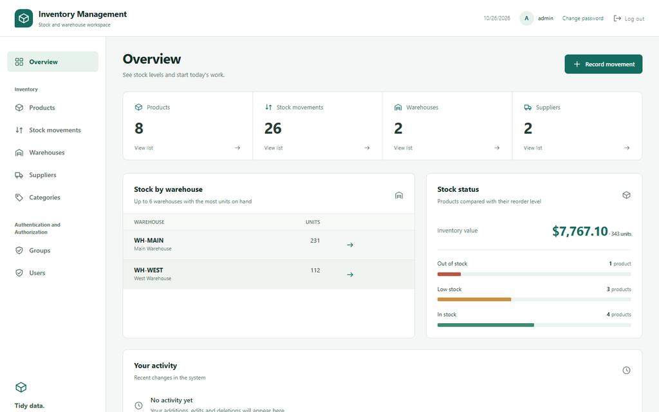Image resolution: width=659 pixels, height=412 pixels.
Task: Click the Suppliers truck icon in sidebar
Action: (x=19, y=175)
